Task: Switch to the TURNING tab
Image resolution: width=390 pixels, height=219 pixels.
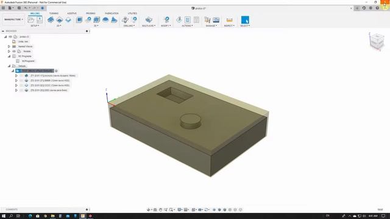Action: (54, 13)
